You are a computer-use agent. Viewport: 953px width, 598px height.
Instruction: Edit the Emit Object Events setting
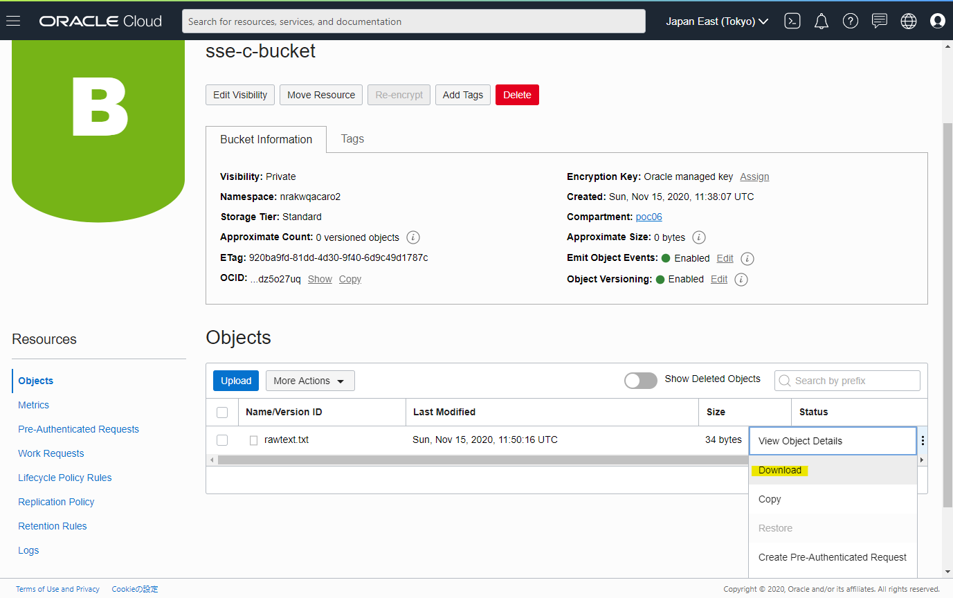[725, 258]
